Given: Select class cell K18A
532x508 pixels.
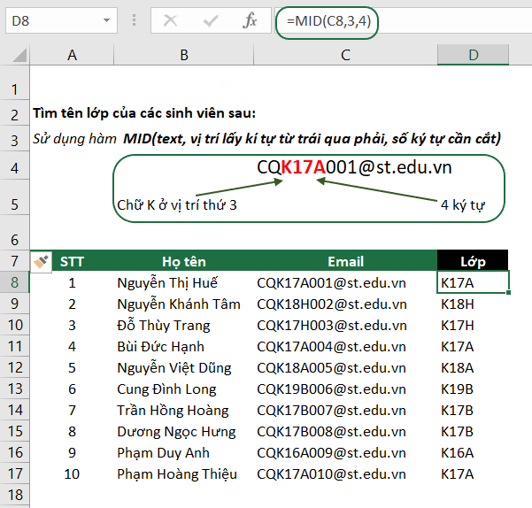Looking at the screenshot, I should point(473,367).
